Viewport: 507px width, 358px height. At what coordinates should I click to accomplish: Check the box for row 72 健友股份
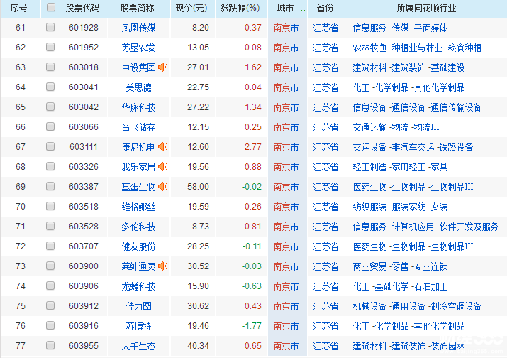[50, 246]
